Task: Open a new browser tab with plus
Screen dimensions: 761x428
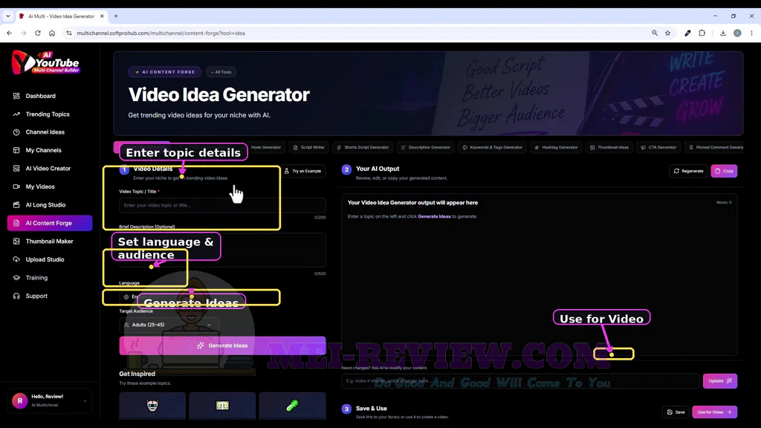Action: click(115, 16)
